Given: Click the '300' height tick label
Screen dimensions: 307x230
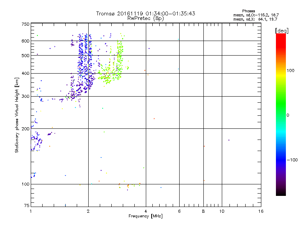Looking at the screenshot, I should click(x=25, y=96).
